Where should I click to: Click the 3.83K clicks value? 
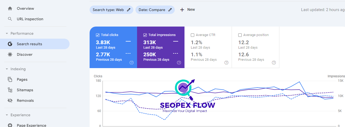[103, 42]
